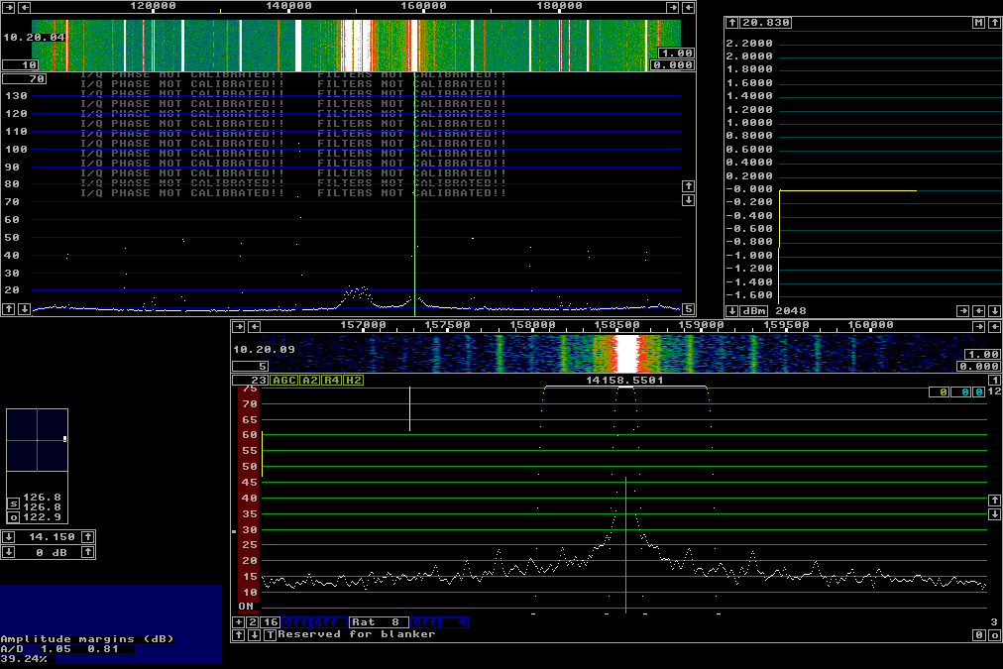The image size is (1003, 669).
Task: Increase 0 dB gain with up arrow
Action: click(x=88, y=552)
